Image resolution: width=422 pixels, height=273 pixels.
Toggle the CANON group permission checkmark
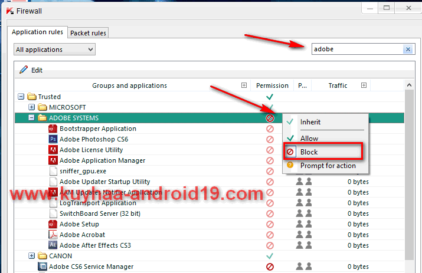click(x=270, y=256)
